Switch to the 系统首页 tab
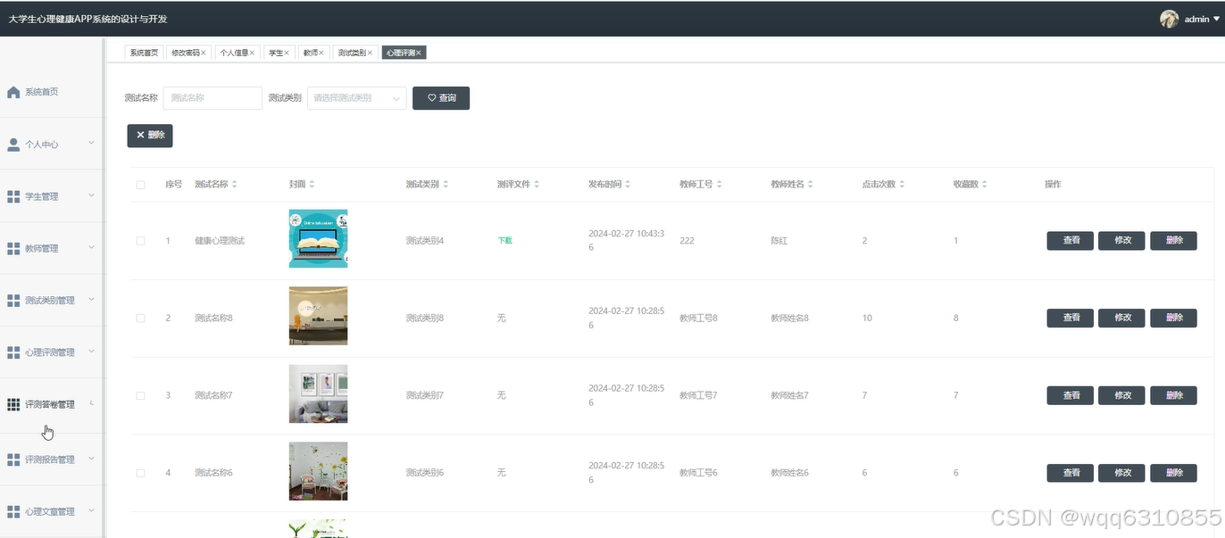Image resolution: width=1225 pixels, height=538 pixels. [144, 53]
